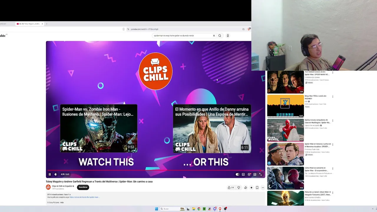Open 'Spider-Man en Venecia' video thumbnail
377x212 pixels.
click(285, 154)
